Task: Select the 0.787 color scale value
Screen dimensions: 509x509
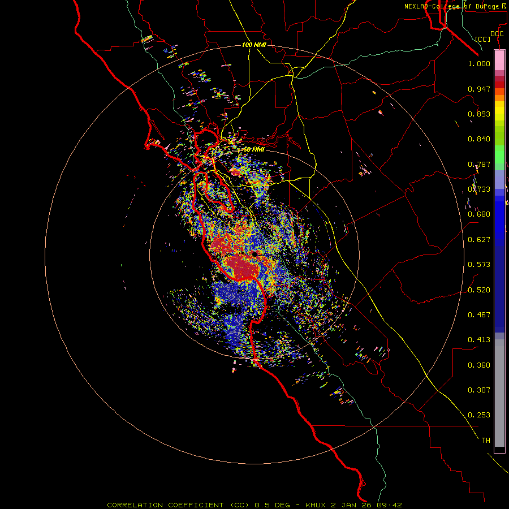Action: point(479,164)
